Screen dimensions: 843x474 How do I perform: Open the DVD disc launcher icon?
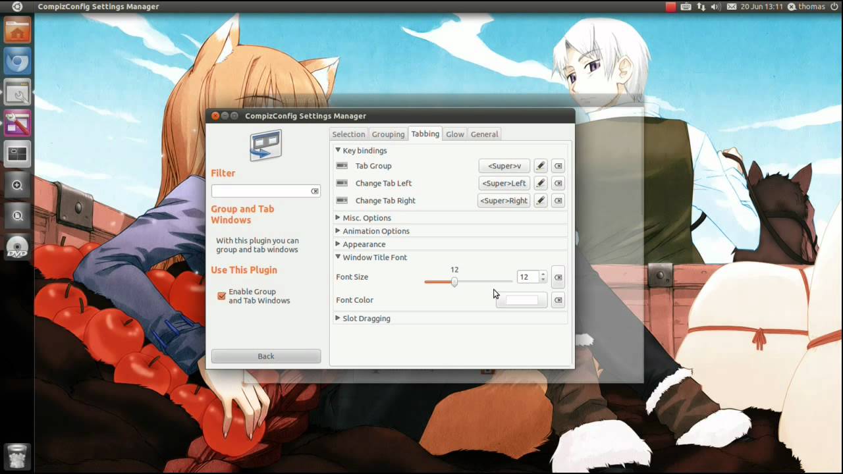click(17, 248)
